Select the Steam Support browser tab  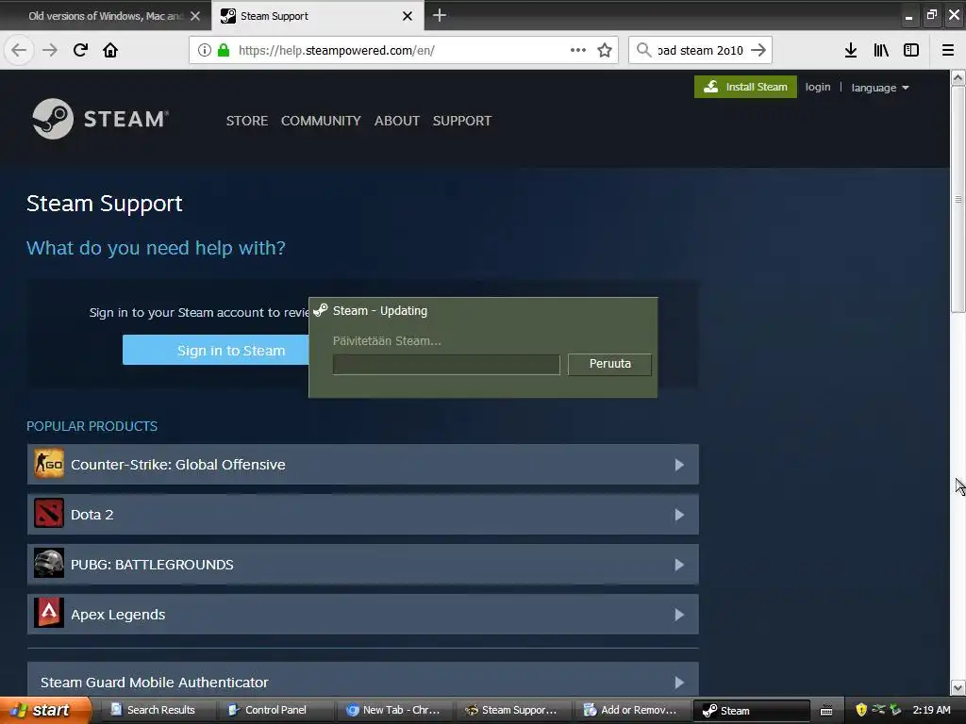coord(317,16)
